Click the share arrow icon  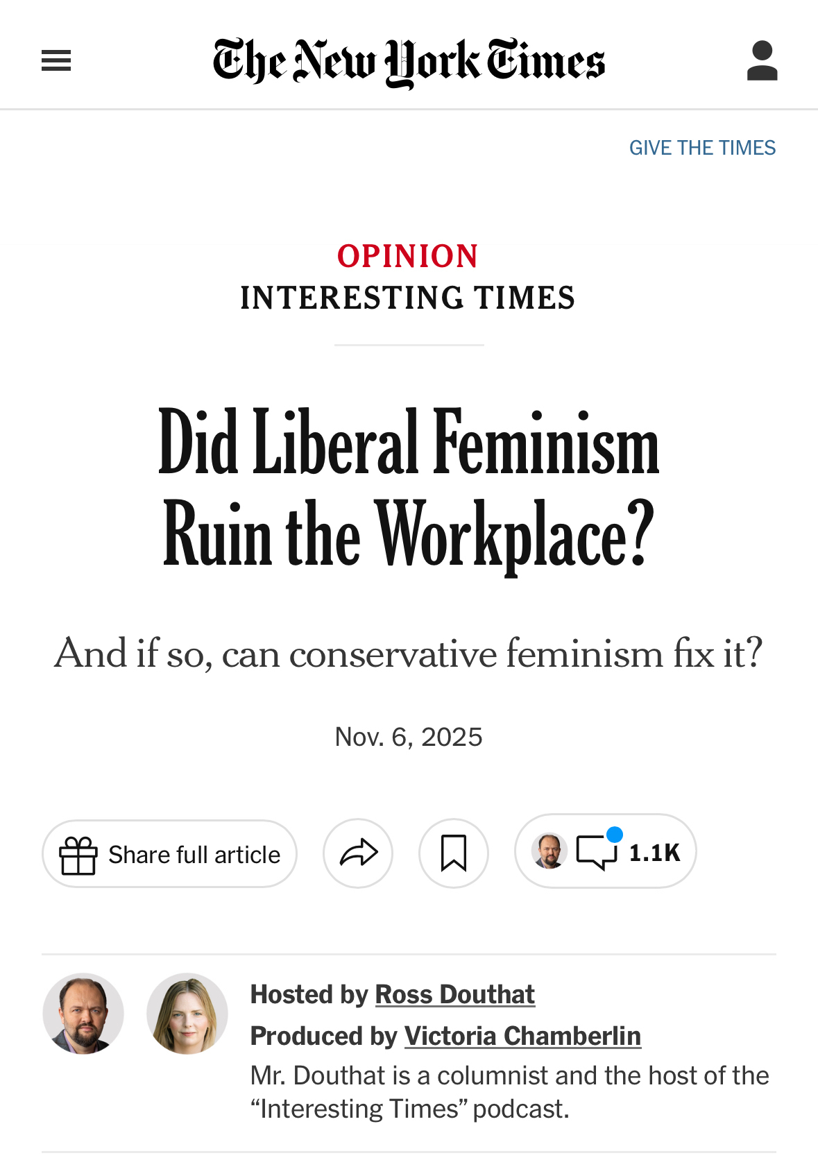(x=358, y=853)
